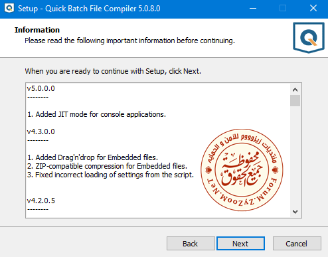Click the 'v4.2.0.5' version heading
328x257 pixels.
(41, 201)
